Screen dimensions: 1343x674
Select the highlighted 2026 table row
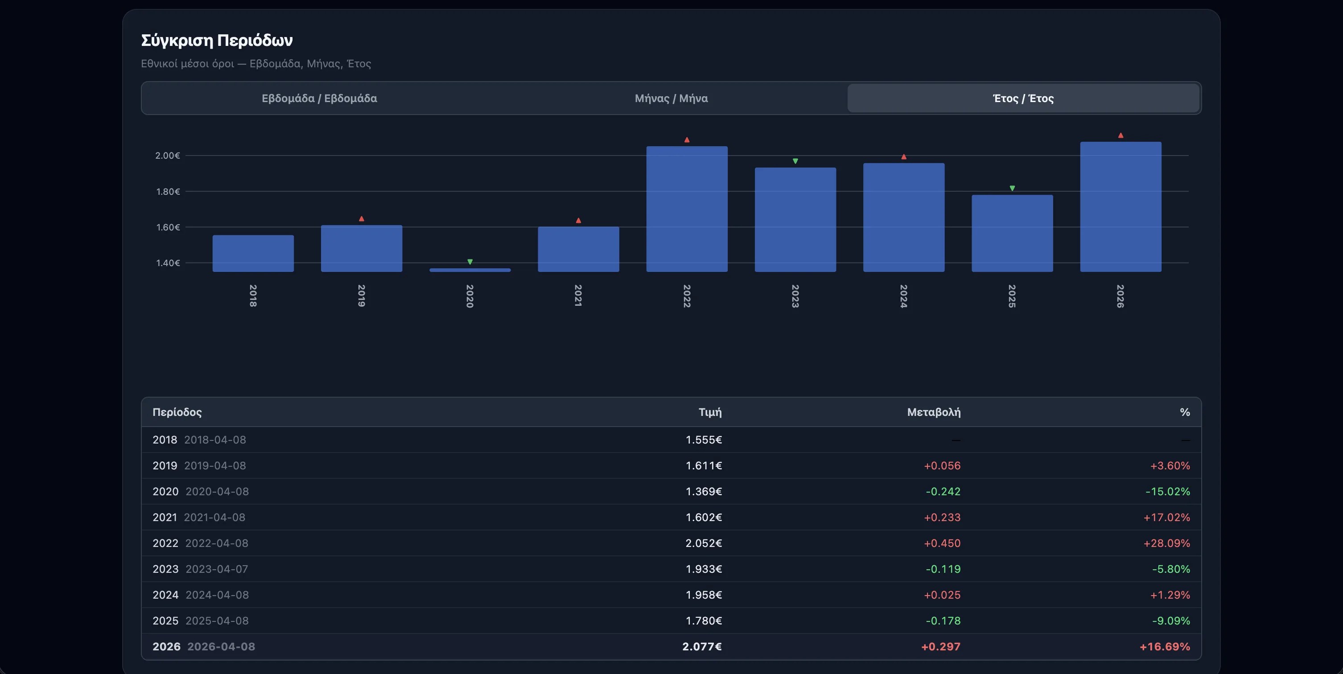[671, 647]
